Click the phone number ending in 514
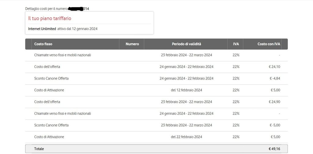Screen dimensions: 313x154 79,9
